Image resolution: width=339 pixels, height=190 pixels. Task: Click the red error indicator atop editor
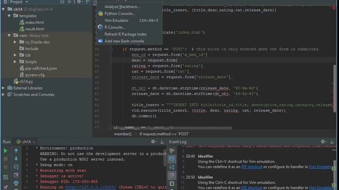(x=334, y=8)
